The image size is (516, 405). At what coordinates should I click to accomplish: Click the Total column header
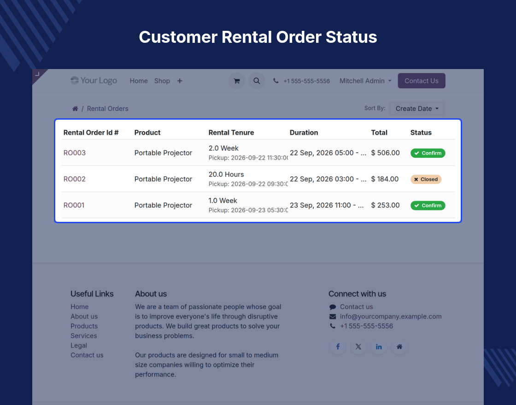(379, 133)
